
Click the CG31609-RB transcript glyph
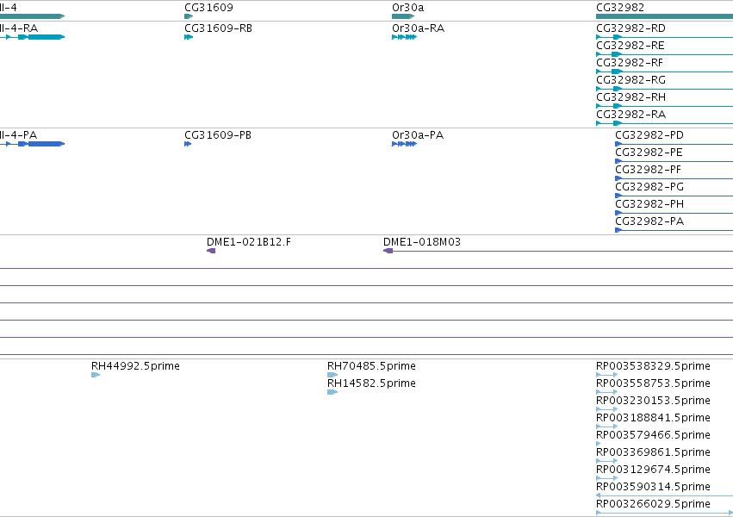[x=189, y=37]
